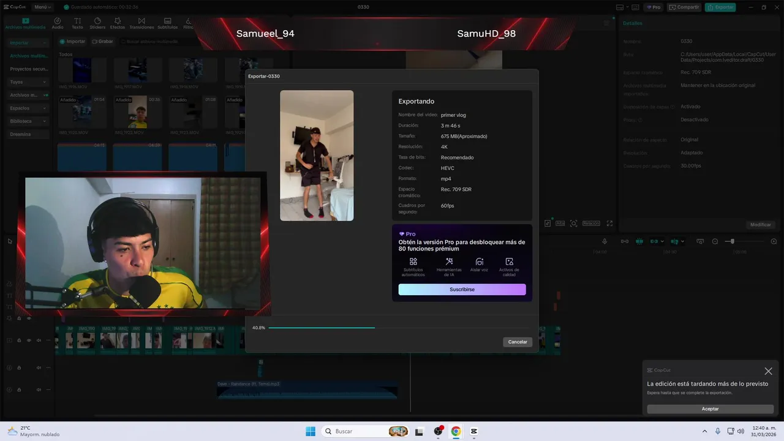The width and height of the screenshot is (784, 441).
Task: Expand the Tuyos sidebar section
Action: 28,82
